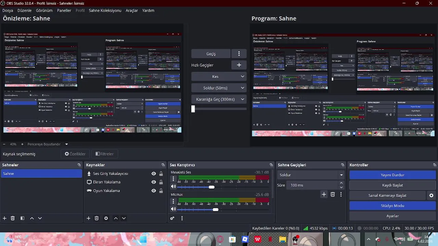This screenshot has width=438, height=246.
Task: Add a new source in Kaynaklar panel
Action: pos(88,218)
